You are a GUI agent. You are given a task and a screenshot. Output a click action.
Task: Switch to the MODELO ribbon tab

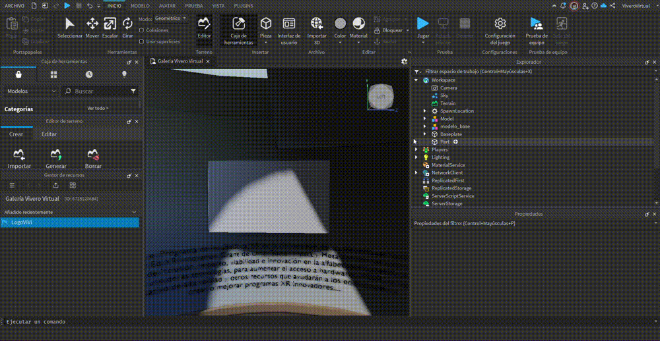coord(140,5)
